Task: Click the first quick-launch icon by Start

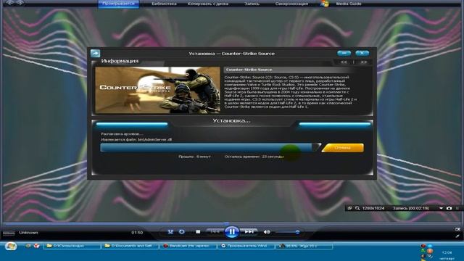Action: point(28,246)
